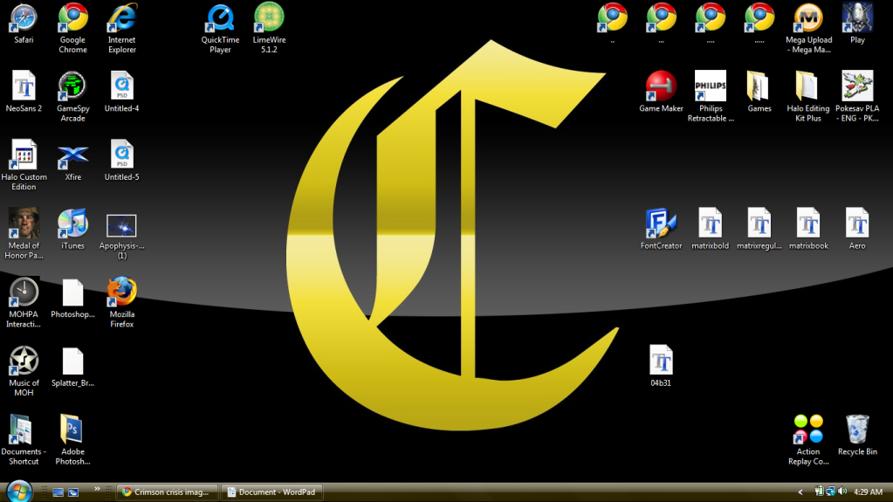The height and width of the screenshot is (502, 893).
Task: Open the Windows Start menu orb
Action: pos(18,491)
